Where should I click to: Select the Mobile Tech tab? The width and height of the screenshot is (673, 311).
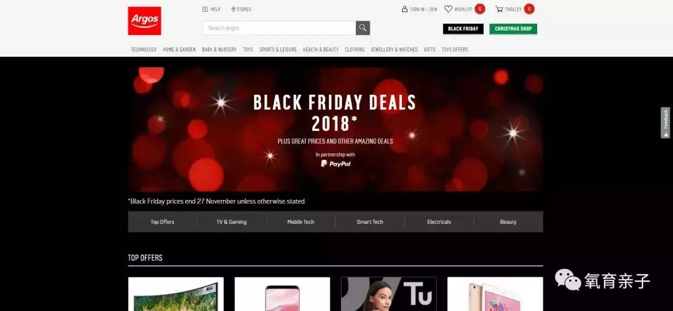coord(301,222)
